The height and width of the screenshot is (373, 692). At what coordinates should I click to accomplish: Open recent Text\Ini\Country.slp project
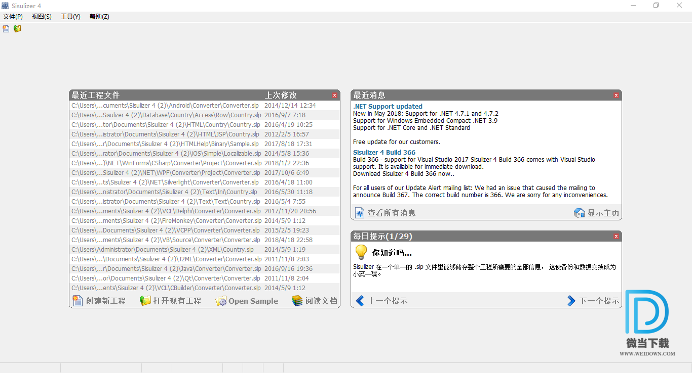click(205, 192)
